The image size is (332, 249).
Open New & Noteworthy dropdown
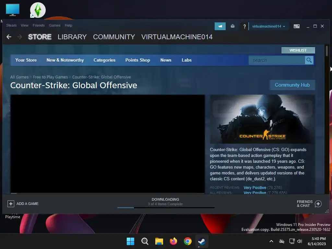tap(65, 60)
